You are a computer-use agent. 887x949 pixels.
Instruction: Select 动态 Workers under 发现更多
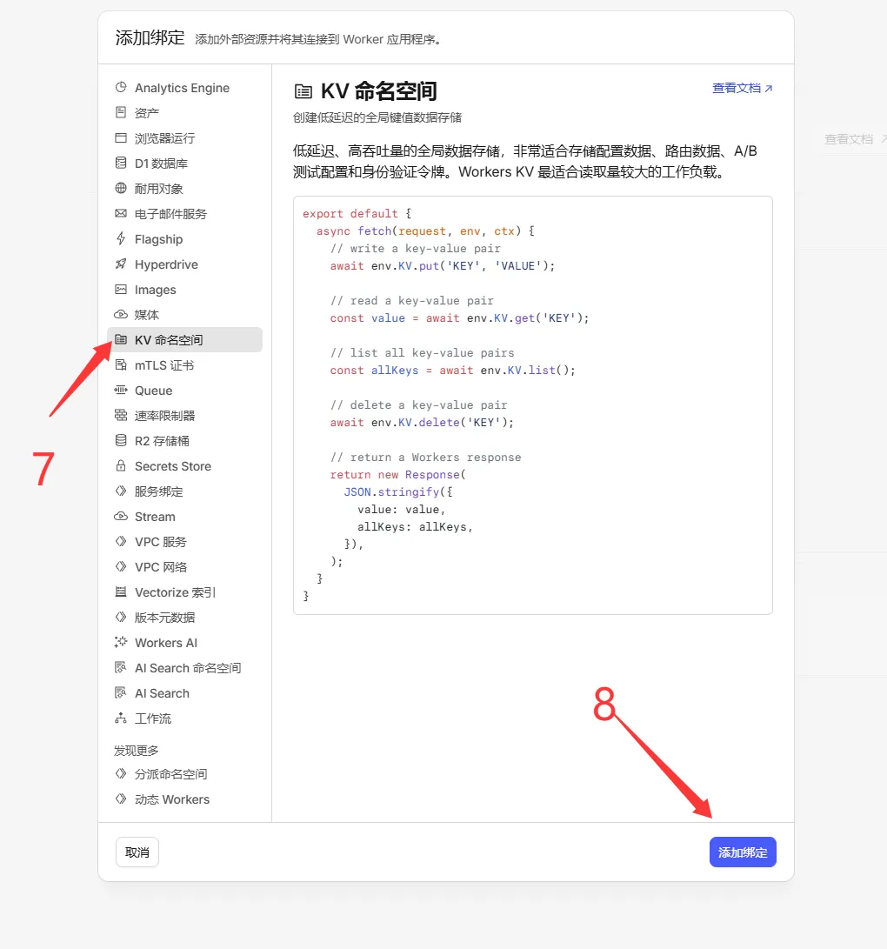184,799
